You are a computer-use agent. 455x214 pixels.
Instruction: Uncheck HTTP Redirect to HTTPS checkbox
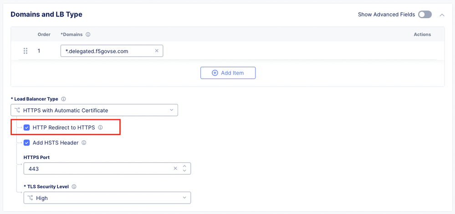pos(27,128)
